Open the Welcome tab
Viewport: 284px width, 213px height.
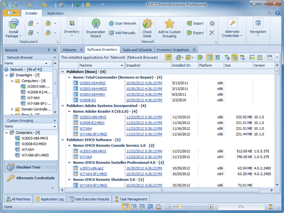pos(69,50)
